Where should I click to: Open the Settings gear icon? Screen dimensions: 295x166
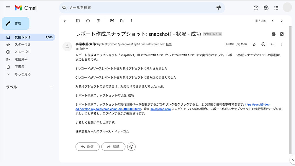pos(266,8)
